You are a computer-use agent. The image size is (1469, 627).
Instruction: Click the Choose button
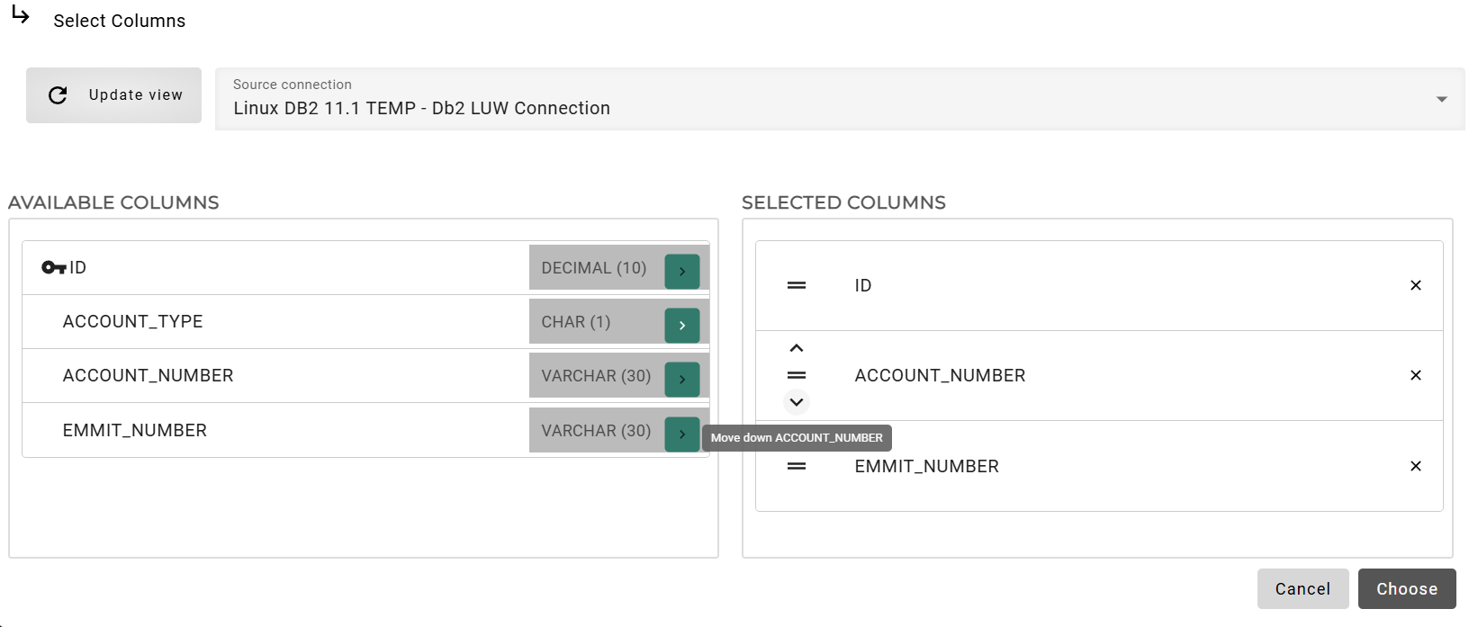[1406, 588]
